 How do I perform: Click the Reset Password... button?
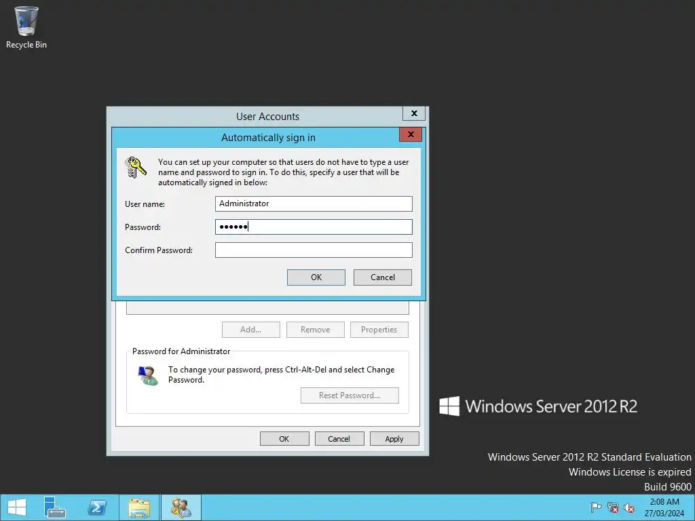pyautogui.click(x=350, y=395)
